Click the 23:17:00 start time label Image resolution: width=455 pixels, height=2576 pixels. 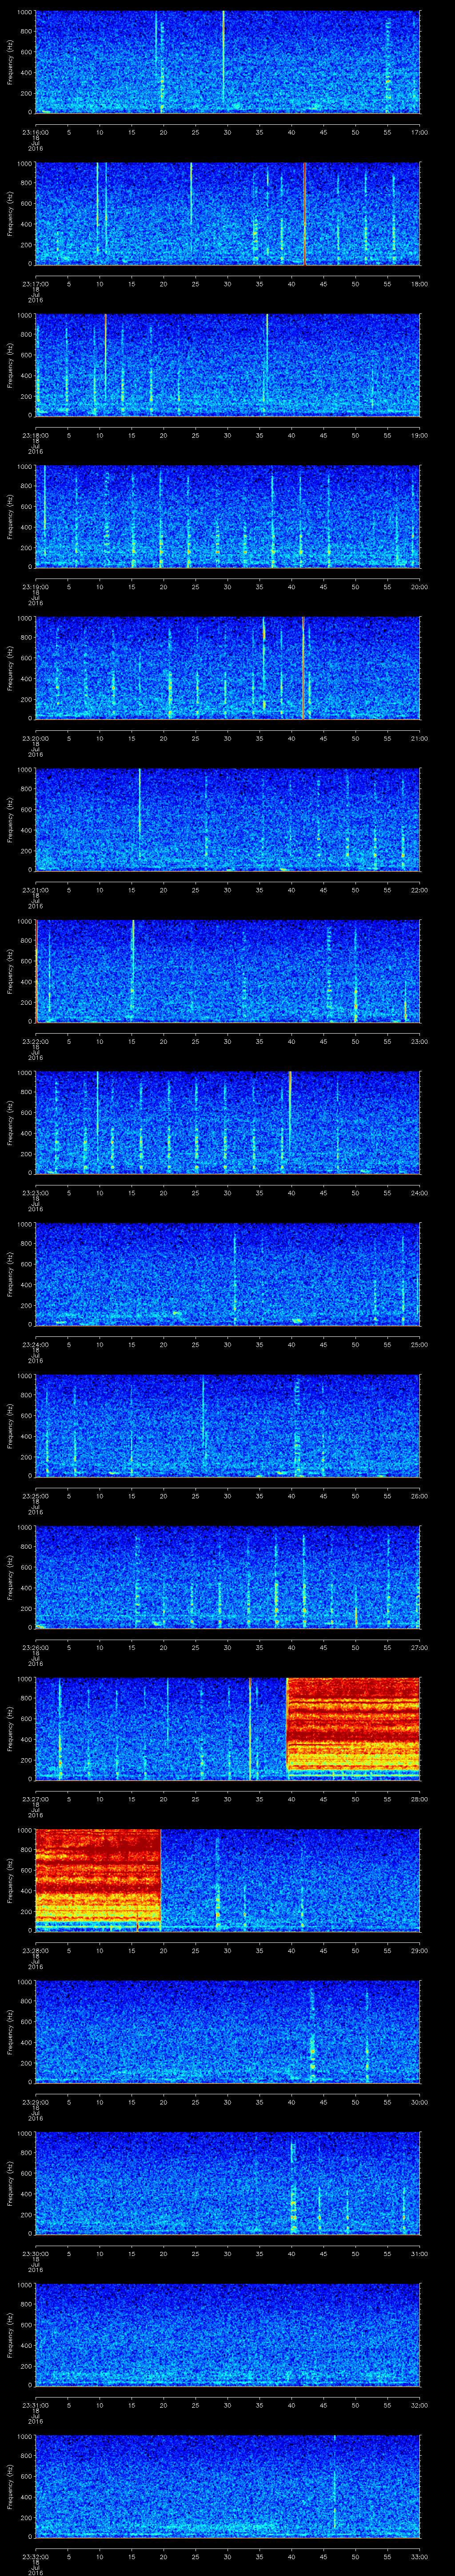point(36,284)
